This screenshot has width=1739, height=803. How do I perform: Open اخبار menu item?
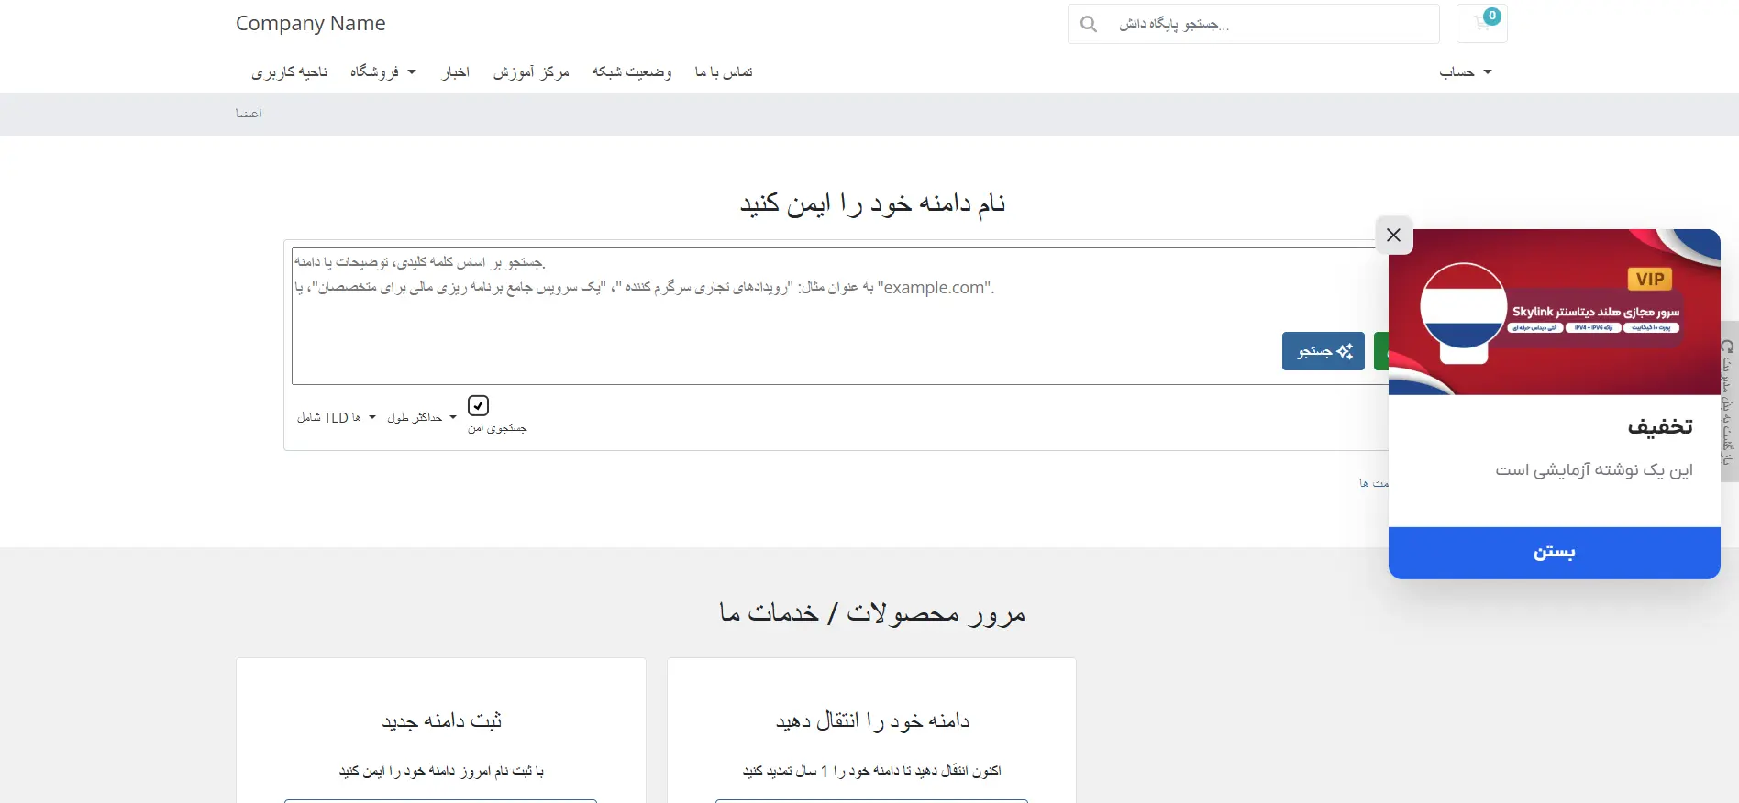[456, 71]
